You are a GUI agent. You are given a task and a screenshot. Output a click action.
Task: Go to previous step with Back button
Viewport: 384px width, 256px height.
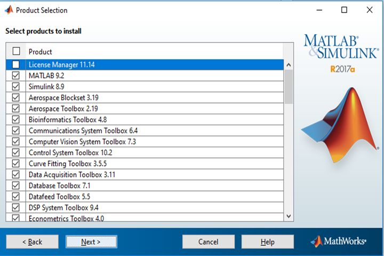(33, 242)
